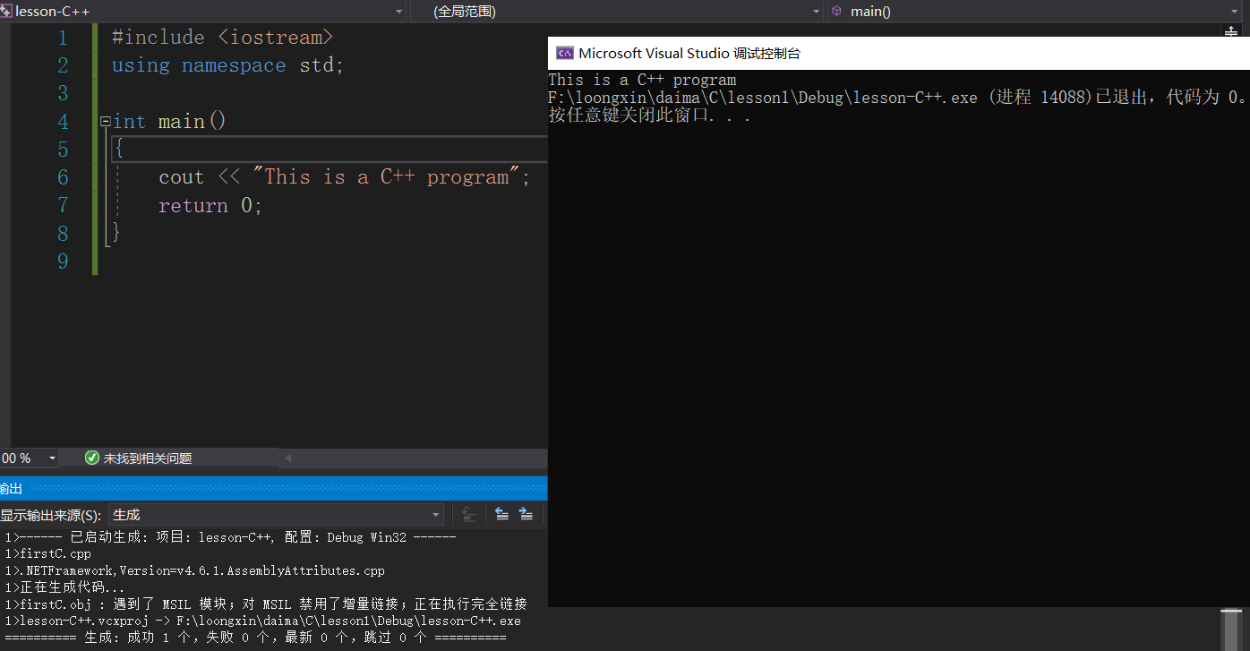Open the editor zoom percentage dropdown
The width and height of the screenshot is (1250, 651).
coord(29,458)
